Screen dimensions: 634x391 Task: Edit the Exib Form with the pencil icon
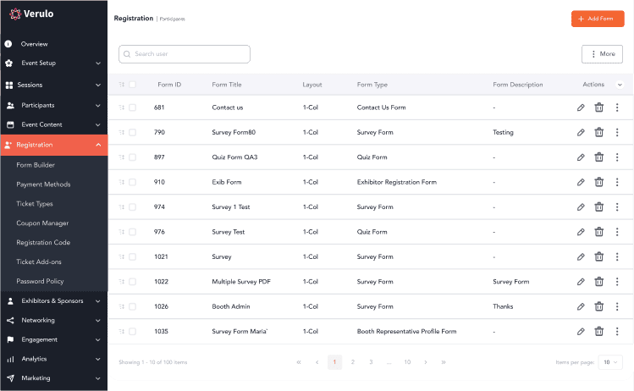click(581, 182)
